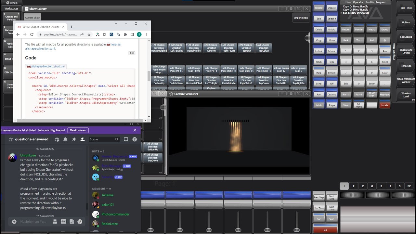Click the Discord notification bell
The image size is (416, 234).
click(x=65, y=139)
